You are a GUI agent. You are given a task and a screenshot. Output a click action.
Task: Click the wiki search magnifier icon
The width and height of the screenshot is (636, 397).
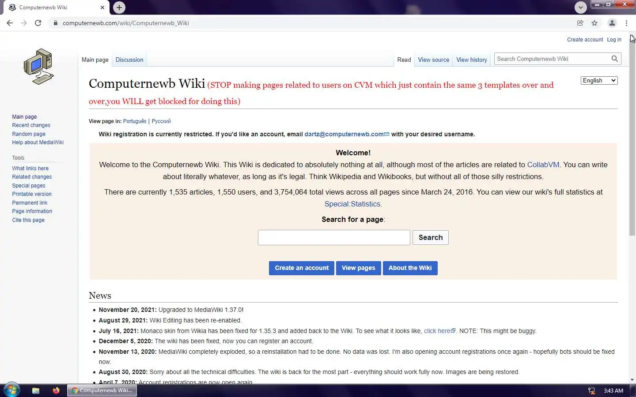pos(614,59)
